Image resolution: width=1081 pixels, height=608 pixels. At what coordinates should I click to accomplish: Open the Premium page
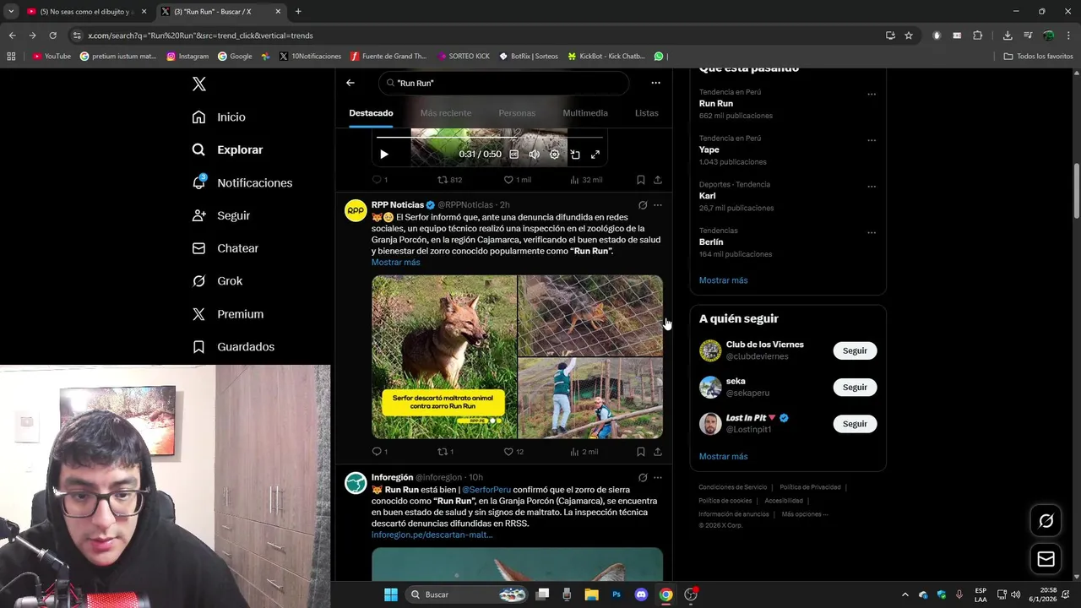(227, 314)
